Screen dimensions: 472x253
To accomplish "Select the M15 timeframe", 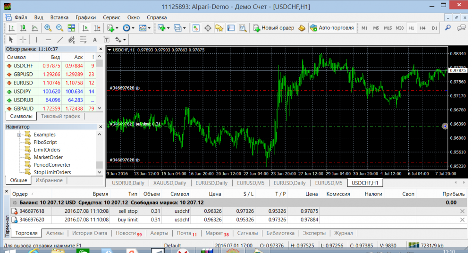I will [388, 28].
